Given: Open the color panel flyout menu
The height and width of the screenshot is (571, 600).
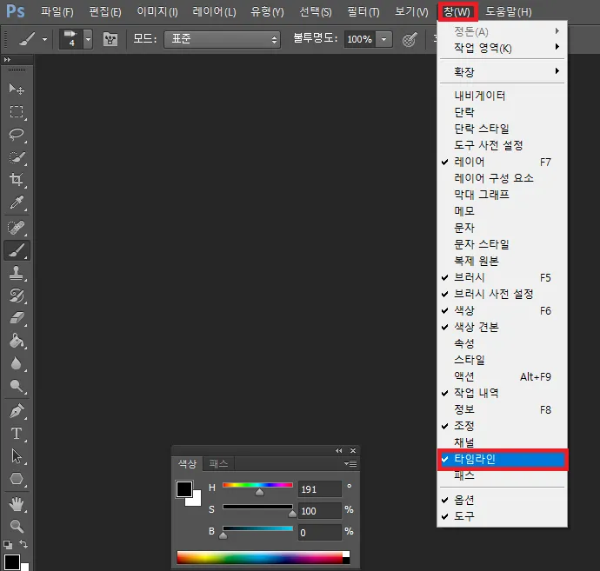Looking at the screenshot, I should point(350,463).
